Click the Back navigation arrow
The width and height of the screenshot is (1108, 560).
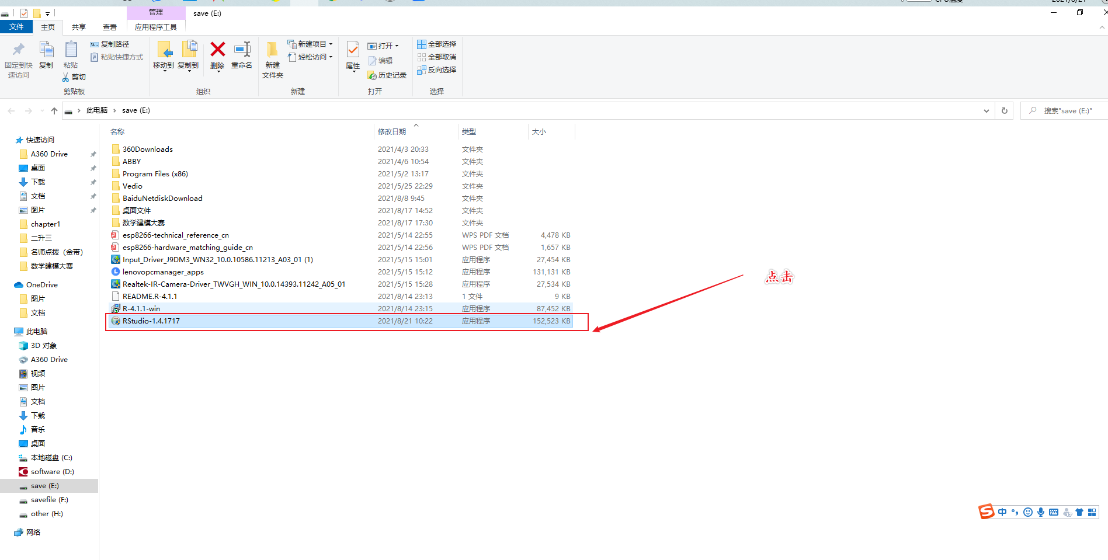(11, 110)
